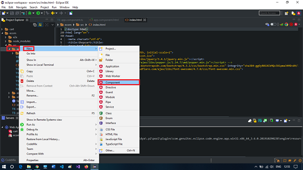Expand the e2e folder
This screenshot has width=303, height=170.
coord(6,37)
